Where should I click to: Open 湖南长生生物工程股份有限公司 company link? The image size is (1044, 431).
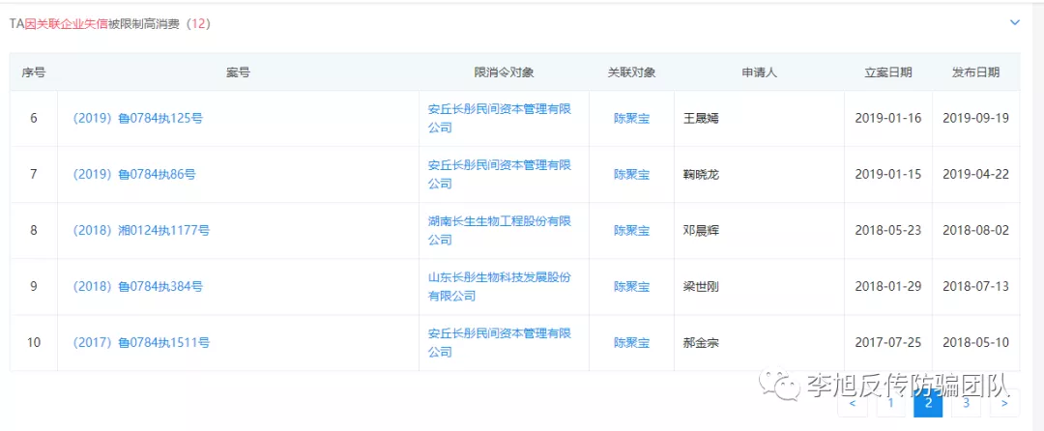tap(500, 230)
